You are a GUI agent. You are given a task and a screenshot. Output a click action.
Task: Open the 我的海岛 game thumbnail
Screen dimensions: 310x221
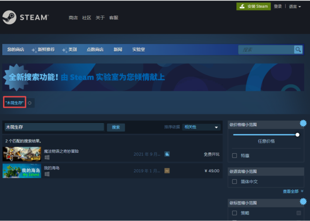pyautogui.click(x=22, y=171)
